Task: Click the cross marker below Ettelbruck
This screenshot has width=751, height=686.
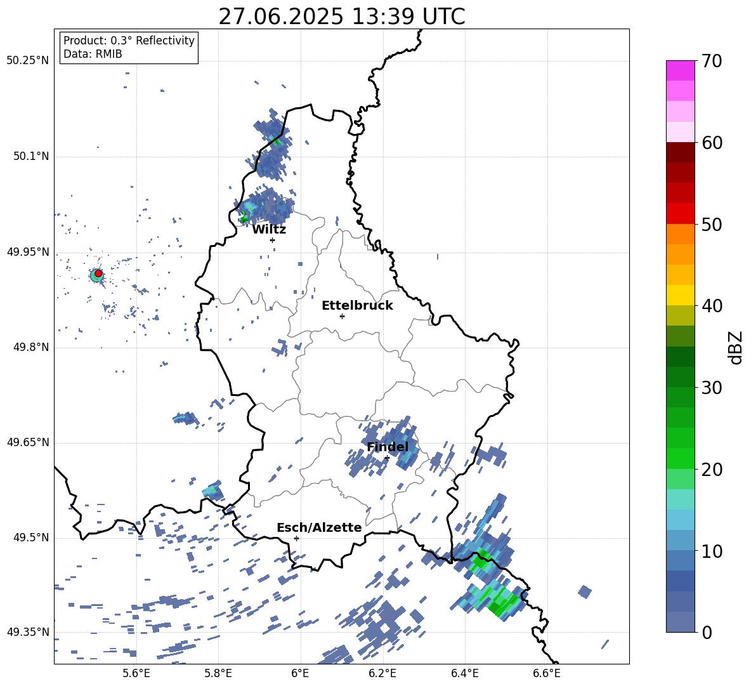Action: [342, 316]
